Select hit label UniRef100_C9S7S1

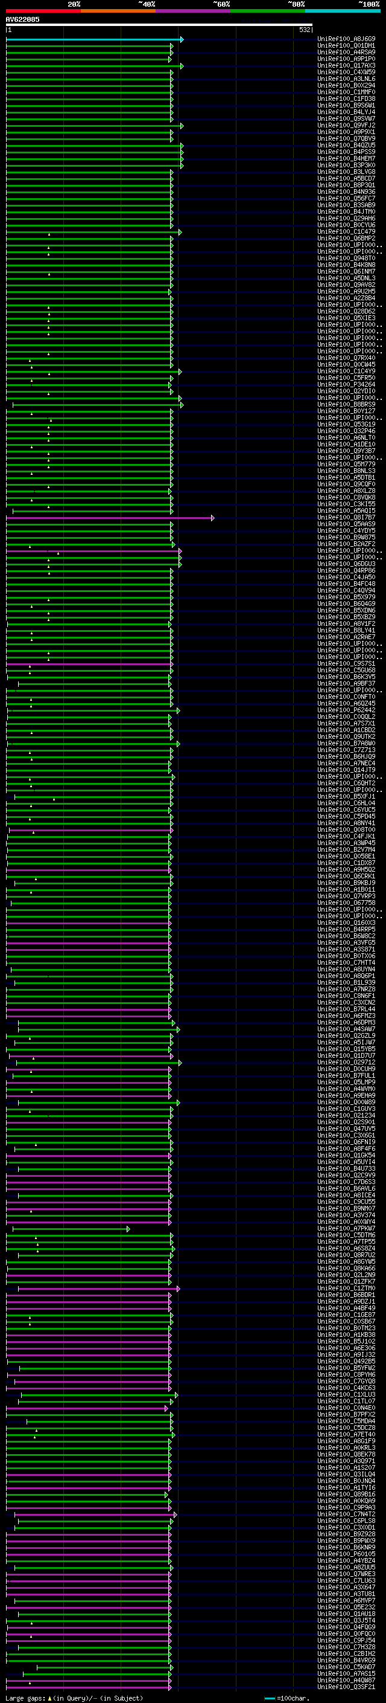pos(346,664)
